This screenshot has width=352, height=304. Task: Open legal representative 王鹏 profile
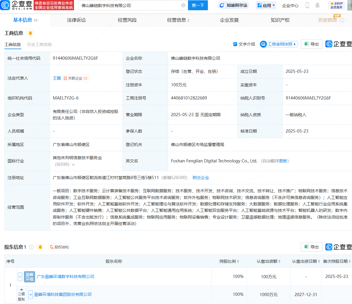(x=57, y=78)
